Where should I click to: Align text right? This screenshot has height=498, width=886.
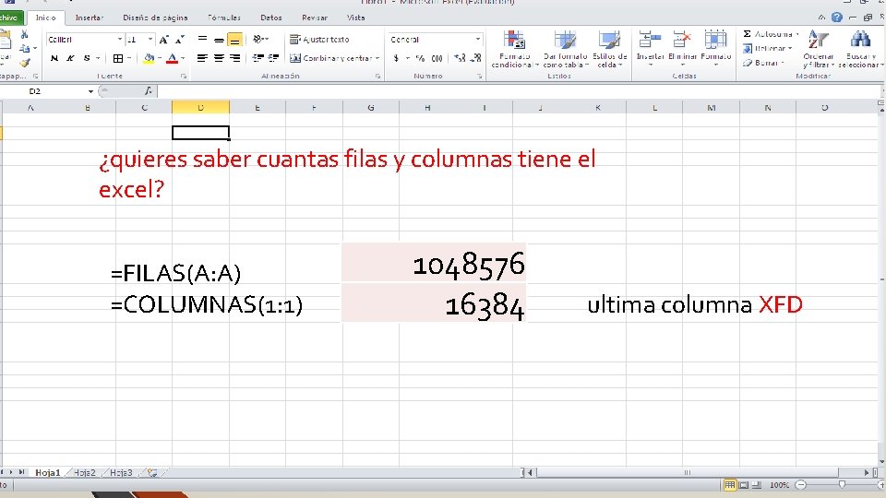(x=234, y=58)
